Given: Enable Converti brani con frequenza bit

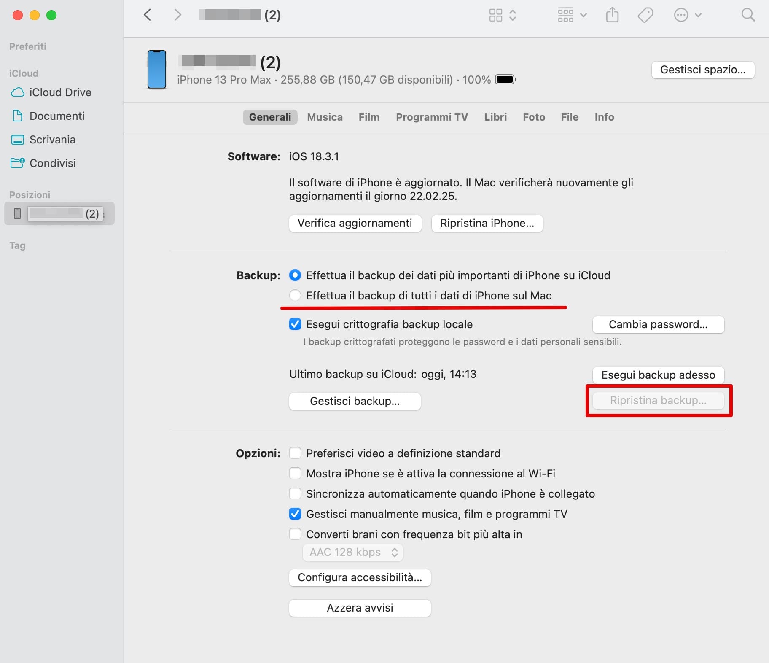Looking at the screenshot, I should pyautogui.click(x=295, y=534).
